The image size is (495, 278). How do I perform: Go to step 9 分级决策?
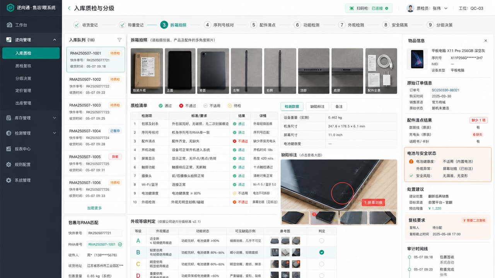point(440,25)
